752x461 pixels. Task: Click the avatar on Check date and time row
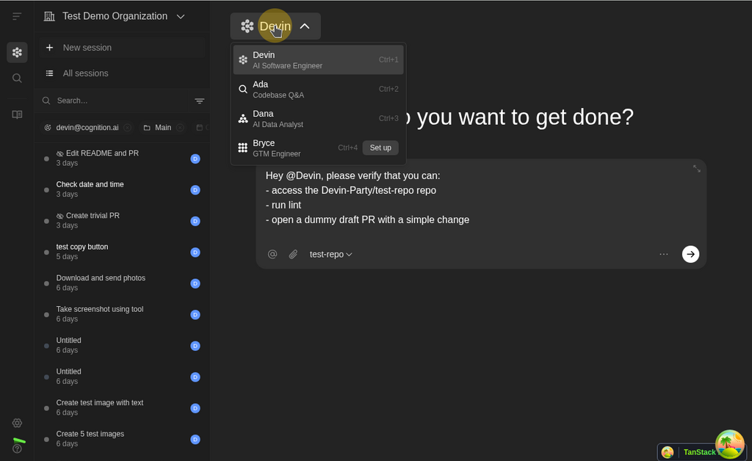(x=195, y=190)
